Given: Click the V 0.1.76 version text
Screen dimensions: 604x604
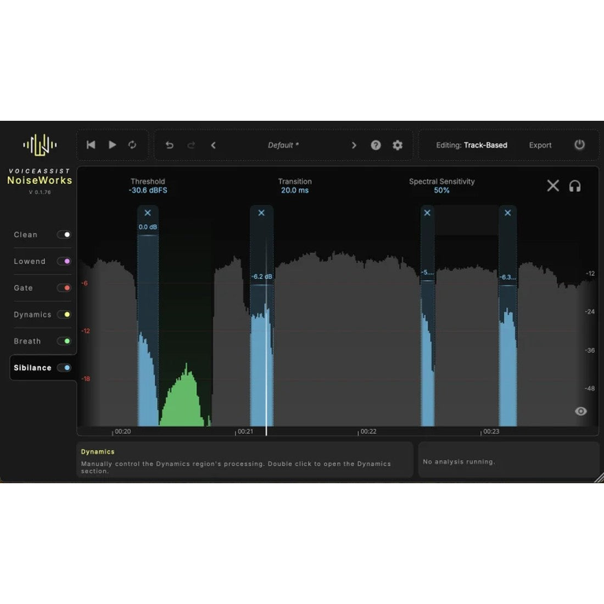Looking at the screenshot, I should point(40,192).
